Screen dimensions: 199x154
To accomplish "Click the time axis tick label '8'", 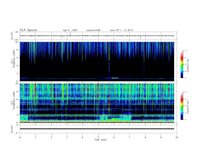I will coord(145,137).
